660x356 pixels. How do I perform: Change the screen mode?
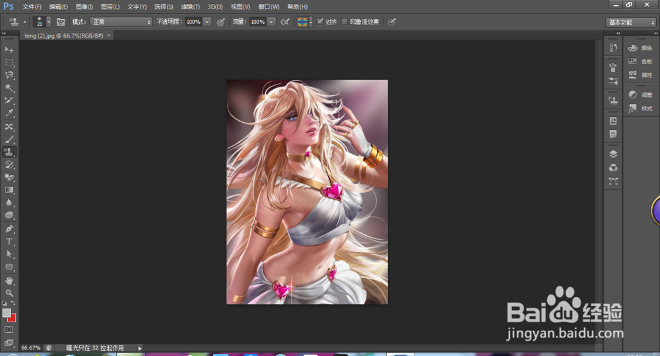[x=9, y=343]
